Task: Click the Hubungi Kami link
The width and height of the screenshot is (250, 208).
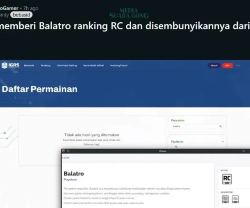Action: click(119, 65)
